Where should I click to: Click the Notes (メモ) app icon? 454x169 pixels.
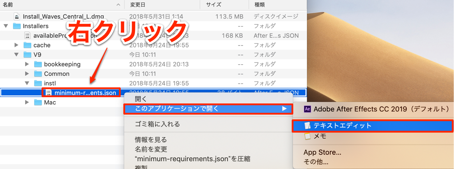click(308, 136)
